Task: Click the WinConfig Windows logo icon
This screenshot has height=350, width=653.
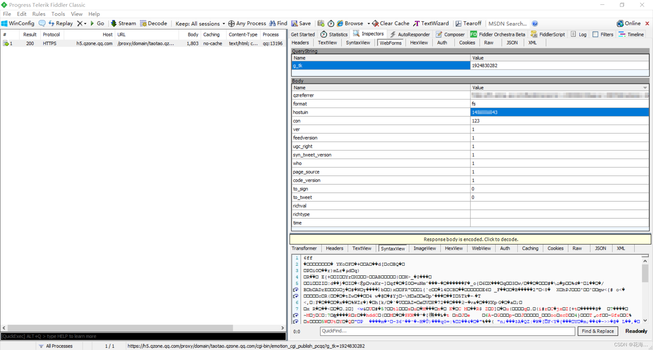Action: pyautogui.click(x=4, y=23)
